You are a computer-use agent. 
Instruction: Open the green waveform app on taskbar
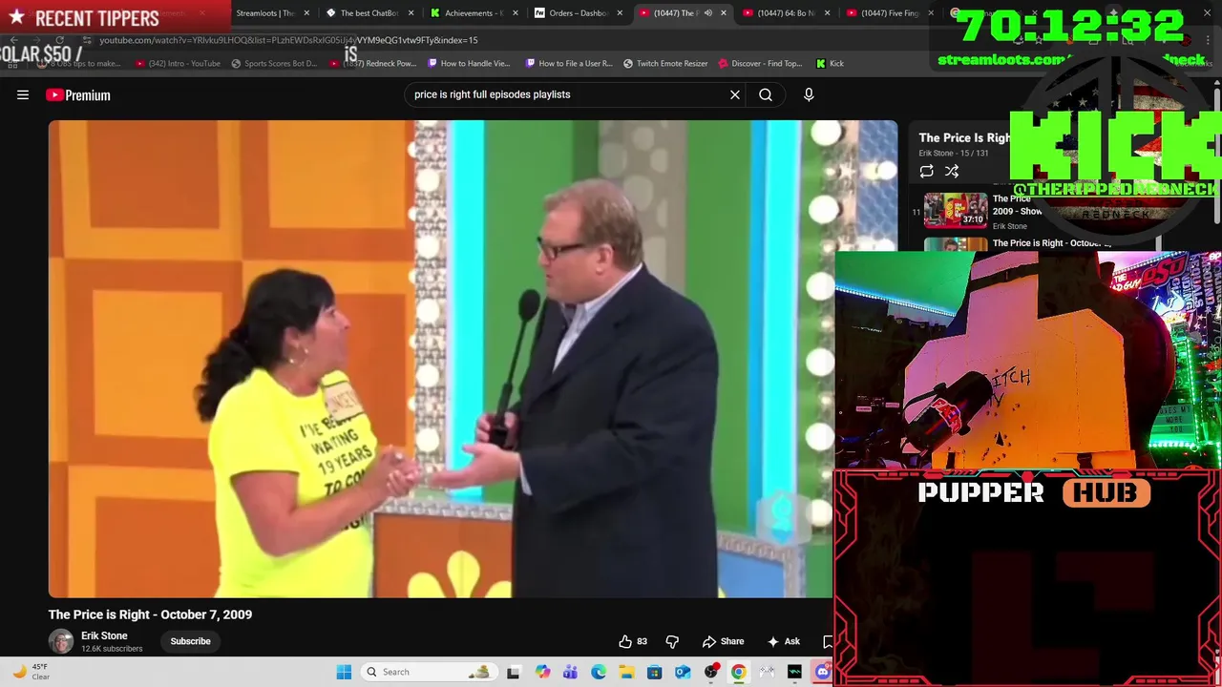click(794, 672)
